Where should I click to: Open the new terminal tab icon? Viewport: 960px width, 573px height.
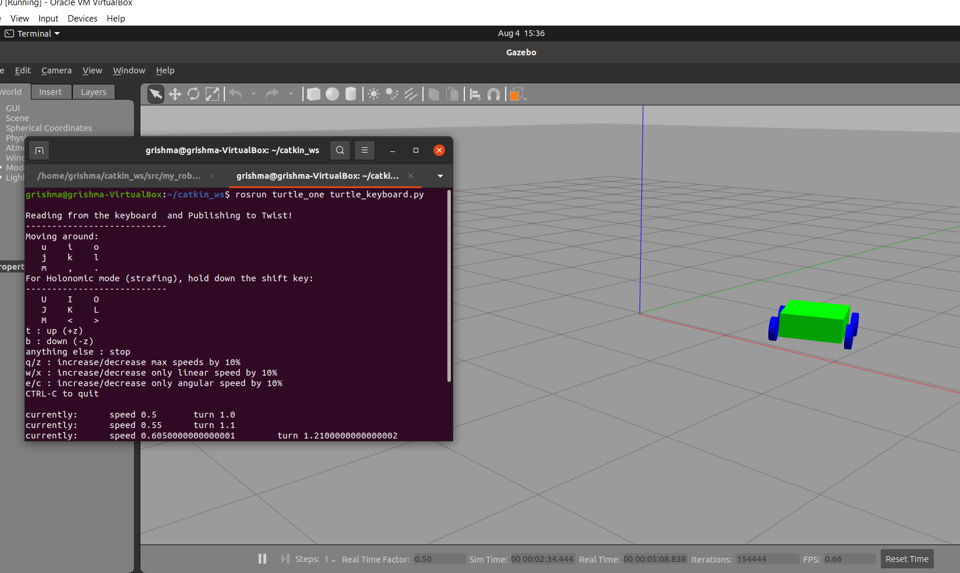(x=39, y=151)
